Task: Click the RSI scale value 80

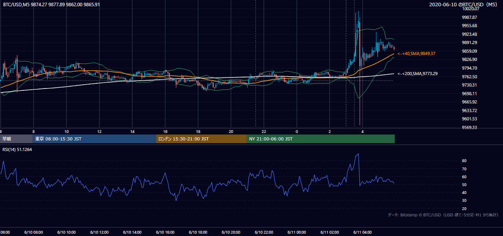Action: tap(464, 161)
